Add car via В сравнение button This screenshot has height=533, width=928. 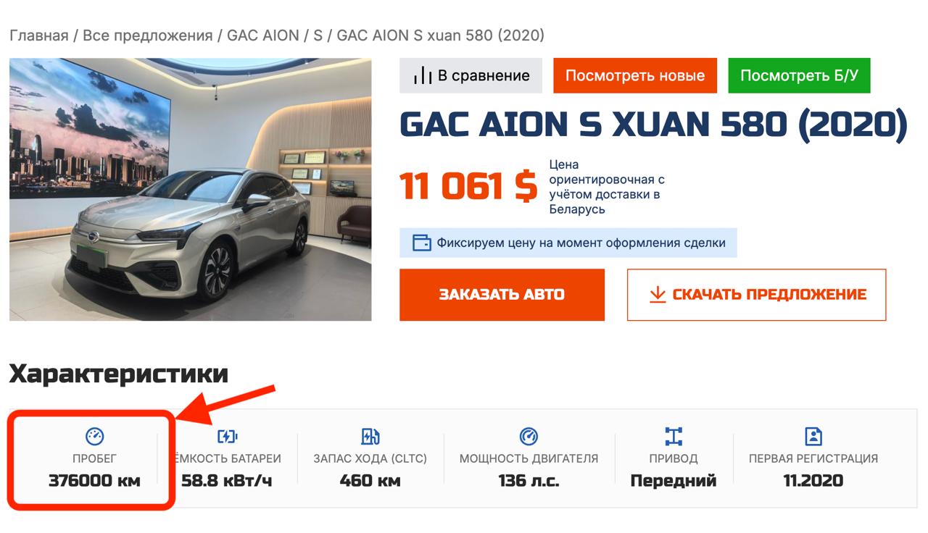tap(471, 76)
